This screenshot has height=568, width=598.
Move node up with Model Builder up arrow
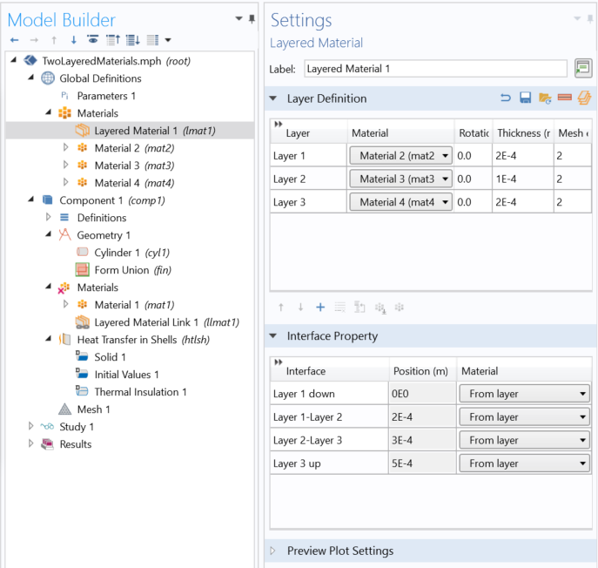(54, 40)
